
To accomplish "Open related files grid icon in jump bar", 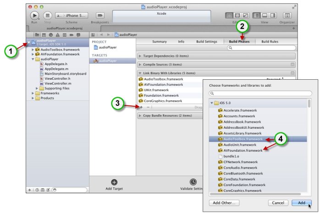I will [93, 35].
